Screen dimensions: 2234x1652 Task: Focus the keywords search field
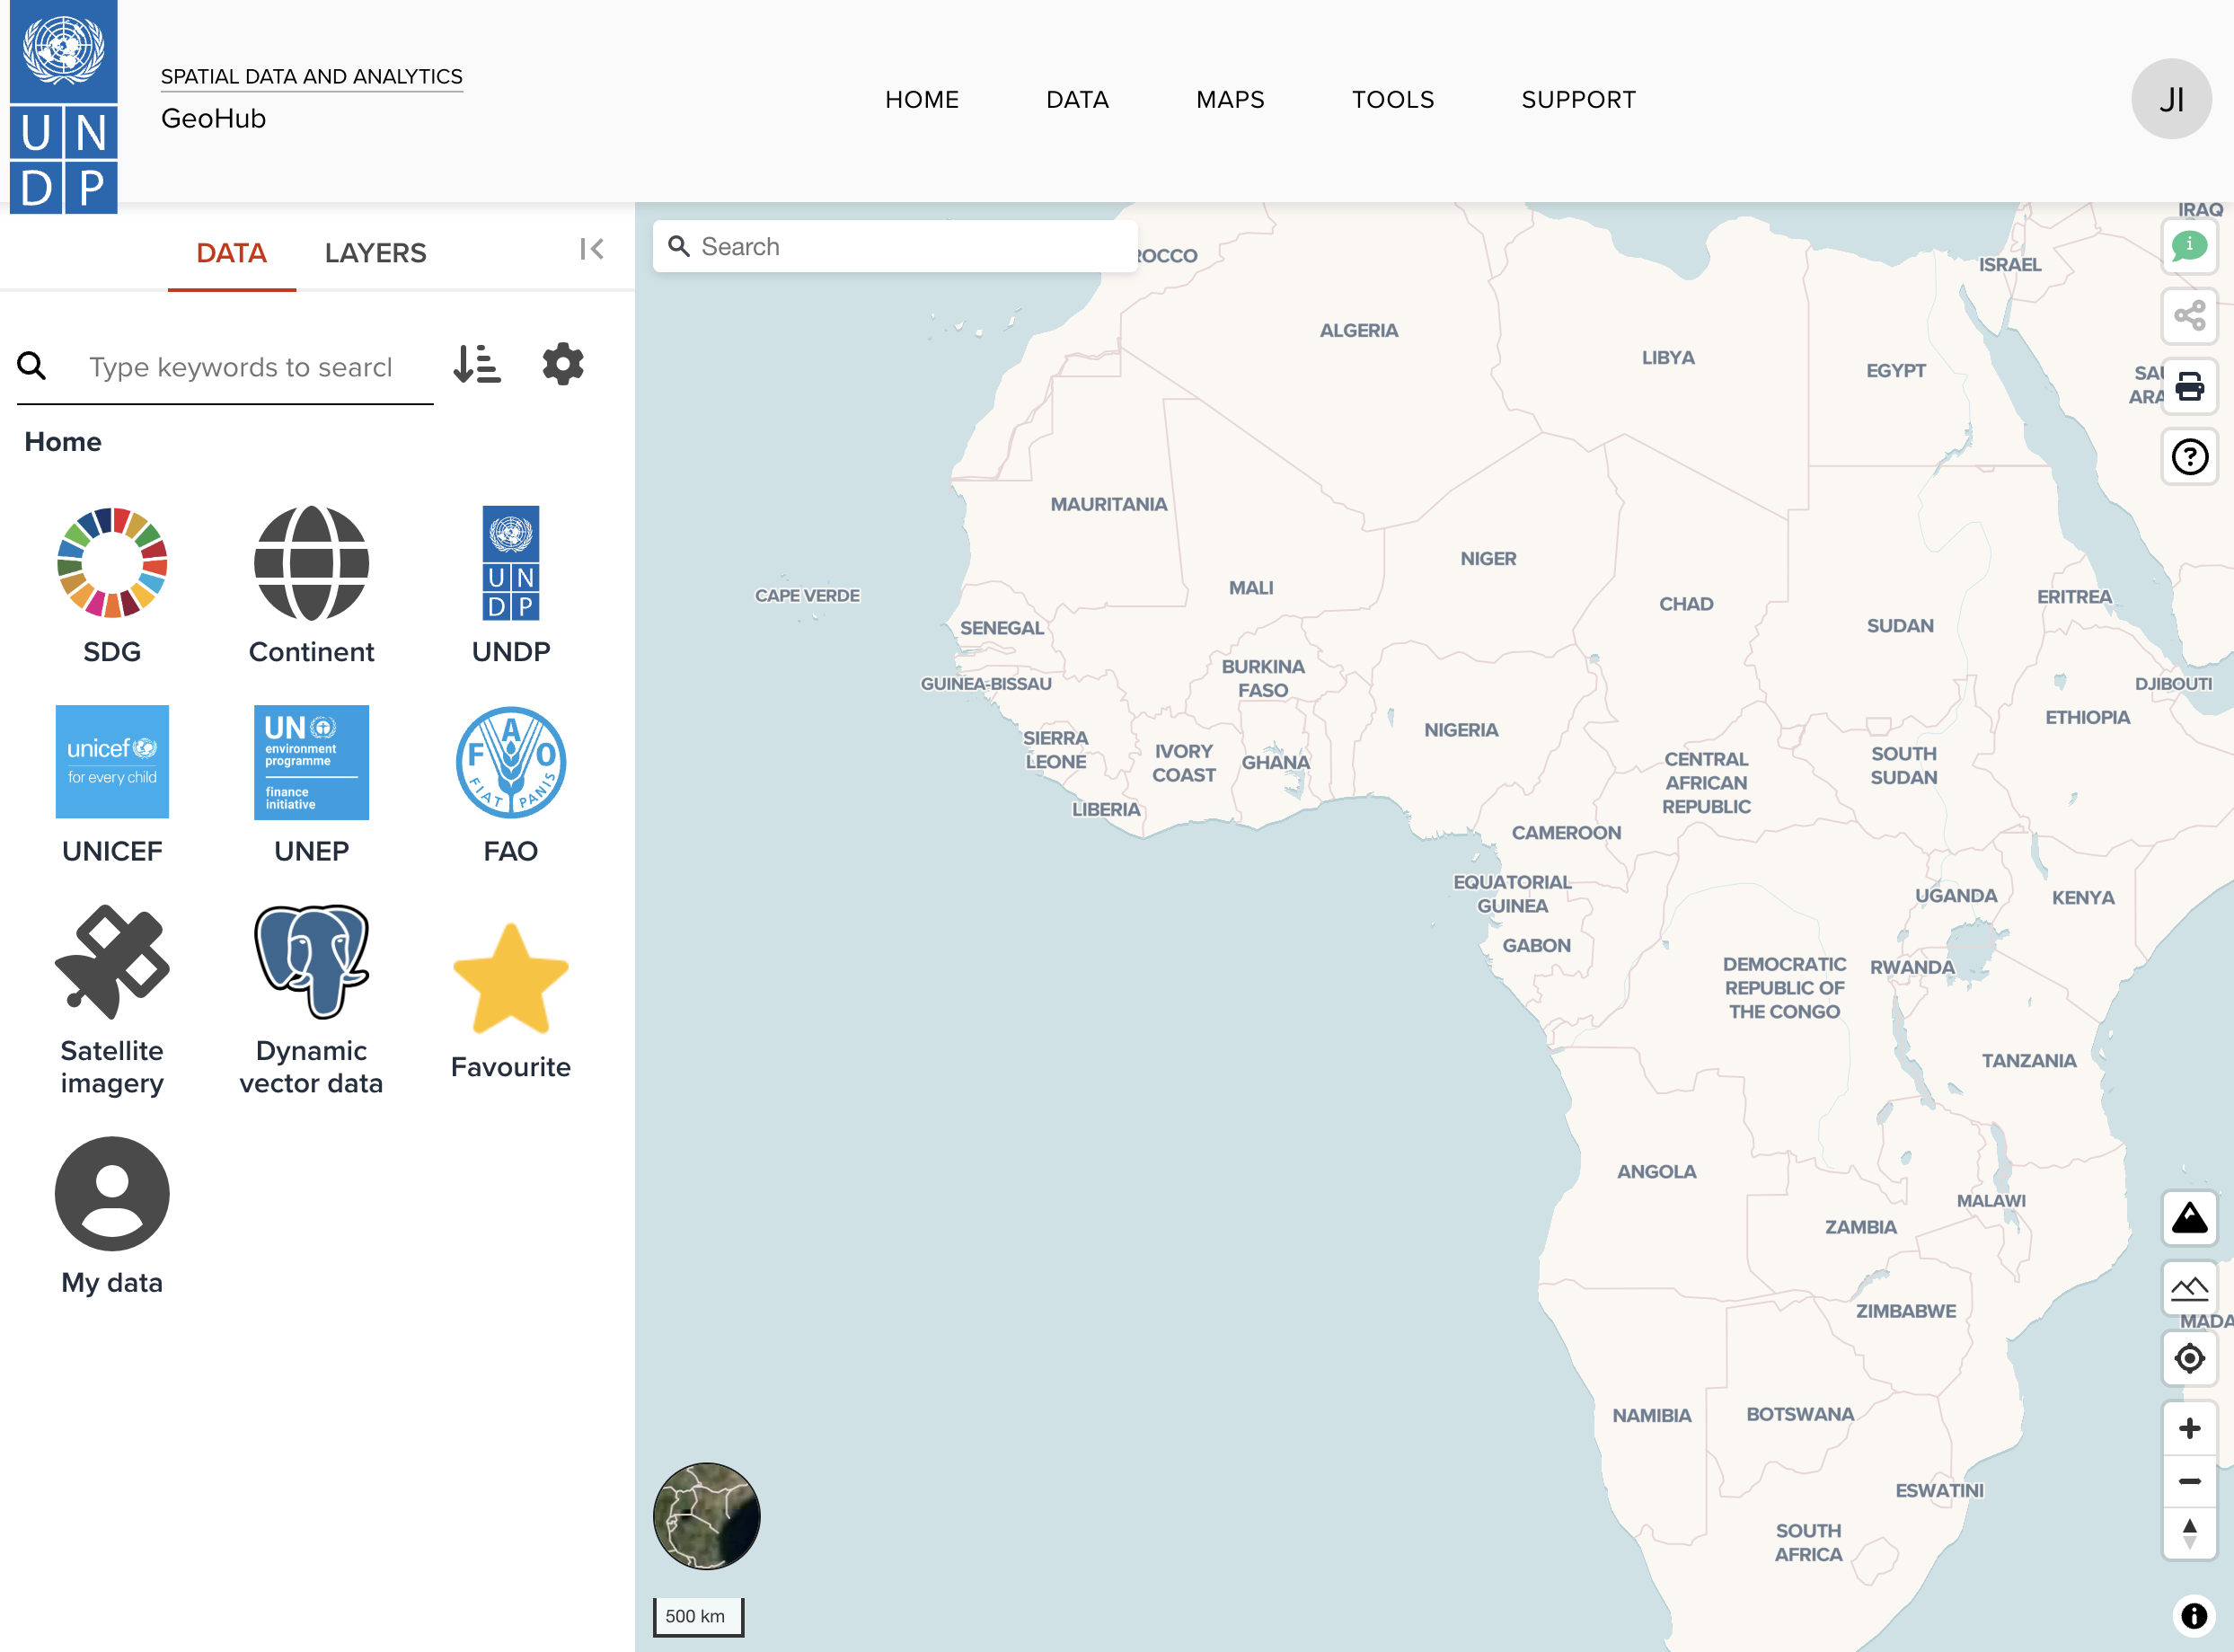(x=240, y=367)
